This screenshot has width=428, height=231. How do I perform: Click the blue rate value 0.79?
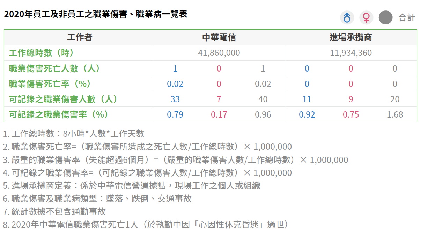pos(175,114)
